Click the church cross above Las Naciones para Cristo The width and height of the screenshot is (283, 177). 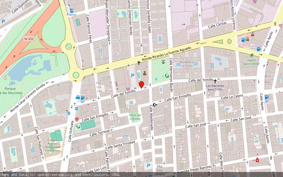[x=215, y=81]
